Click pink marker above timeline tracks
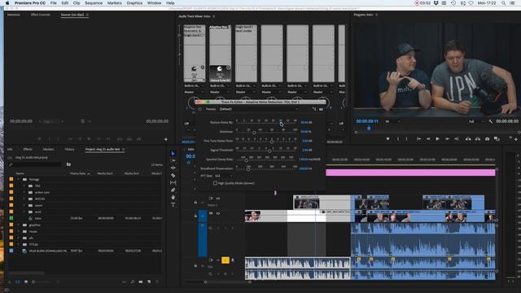521x293 pixels. [275, 193]
